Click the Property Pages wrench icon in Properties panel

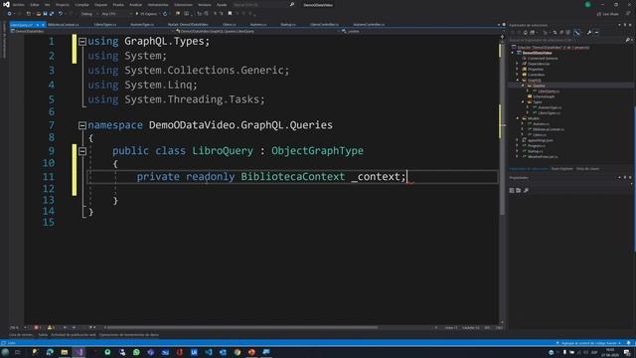(x=526, y=190)
